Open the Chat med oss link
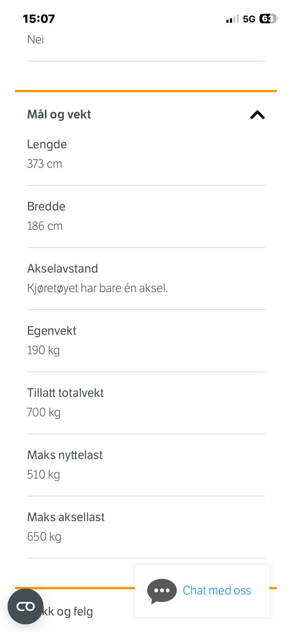Image resolution: width=292 pixels, height=632 pixels. point(217,591)
